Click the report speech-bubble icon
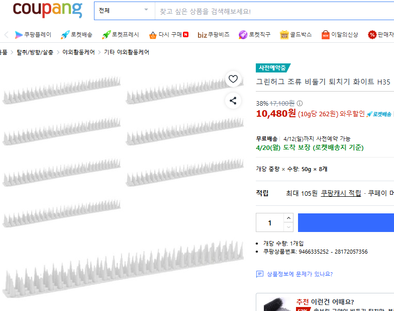 point(259,274)
